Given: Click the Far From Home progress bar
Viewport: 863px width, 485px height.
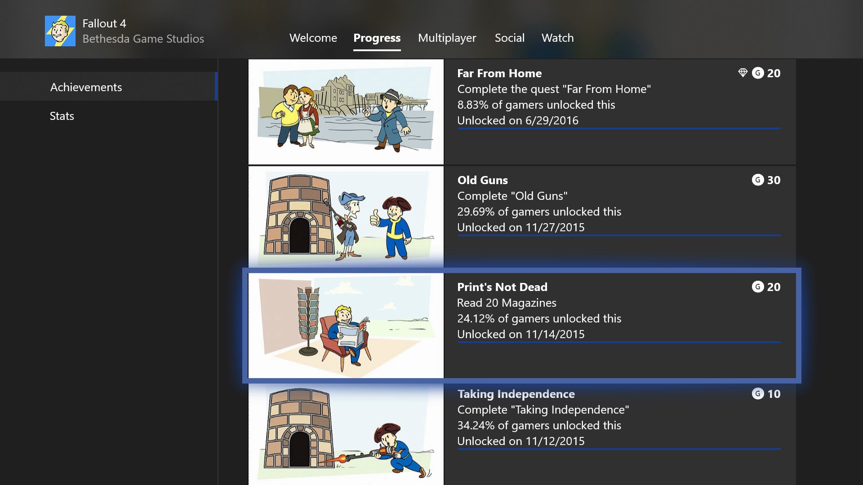Looking at the screenshot, I should (x=619, y=128).
